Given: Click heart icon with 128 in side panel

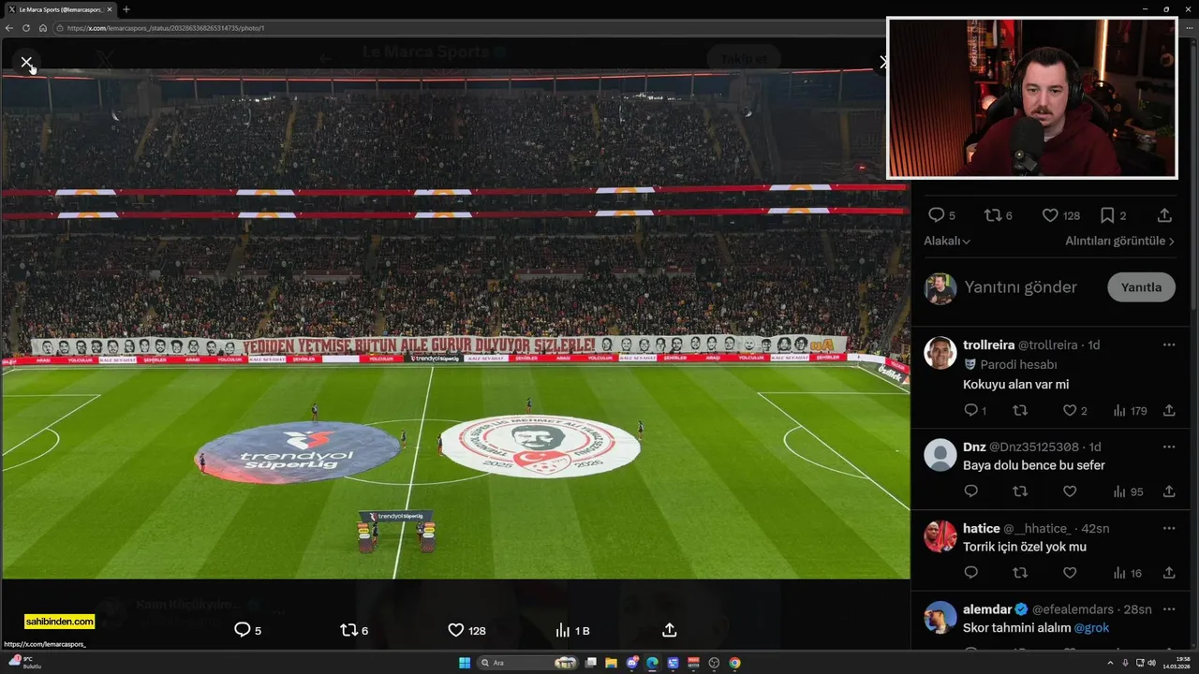Looking at the screenshot, I should pos(1050,215).
